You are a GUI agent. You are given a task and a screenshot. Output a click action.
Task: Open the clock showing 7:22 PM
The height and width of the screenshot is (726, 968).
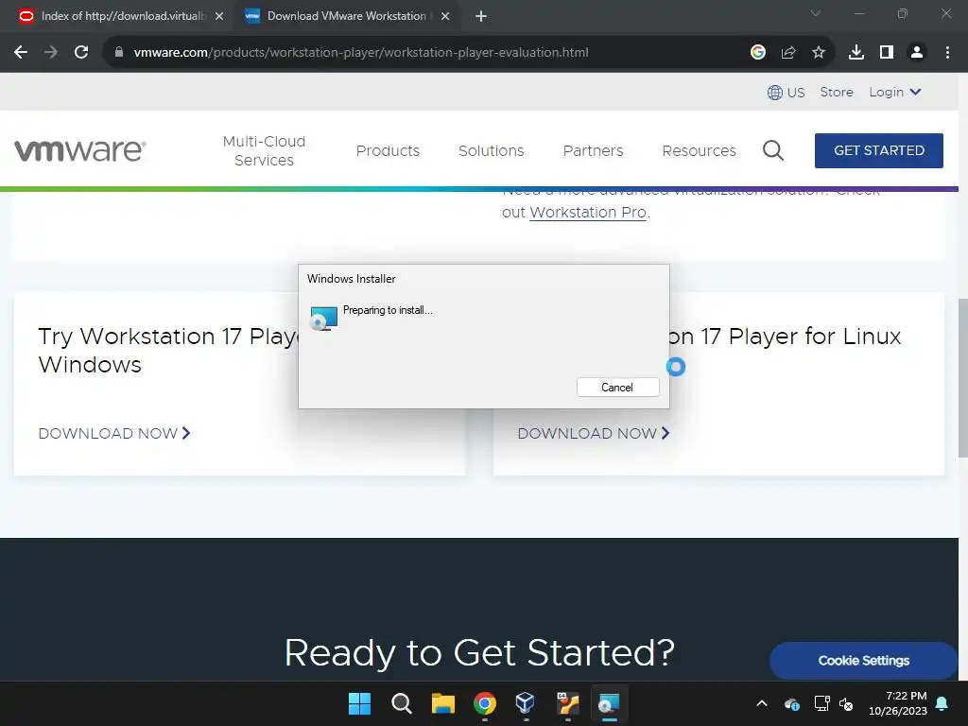[x=898, y=703]
